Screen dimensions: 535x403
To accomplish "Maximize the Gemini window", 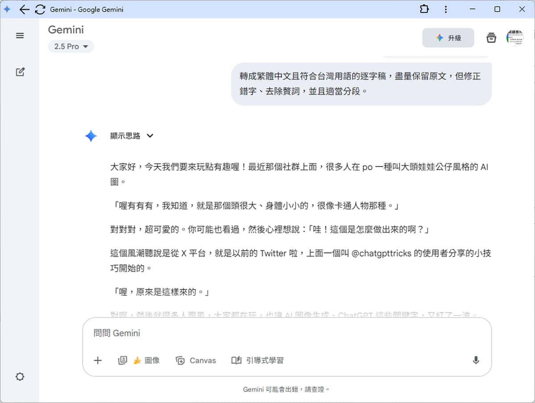I will pos(497,9).
